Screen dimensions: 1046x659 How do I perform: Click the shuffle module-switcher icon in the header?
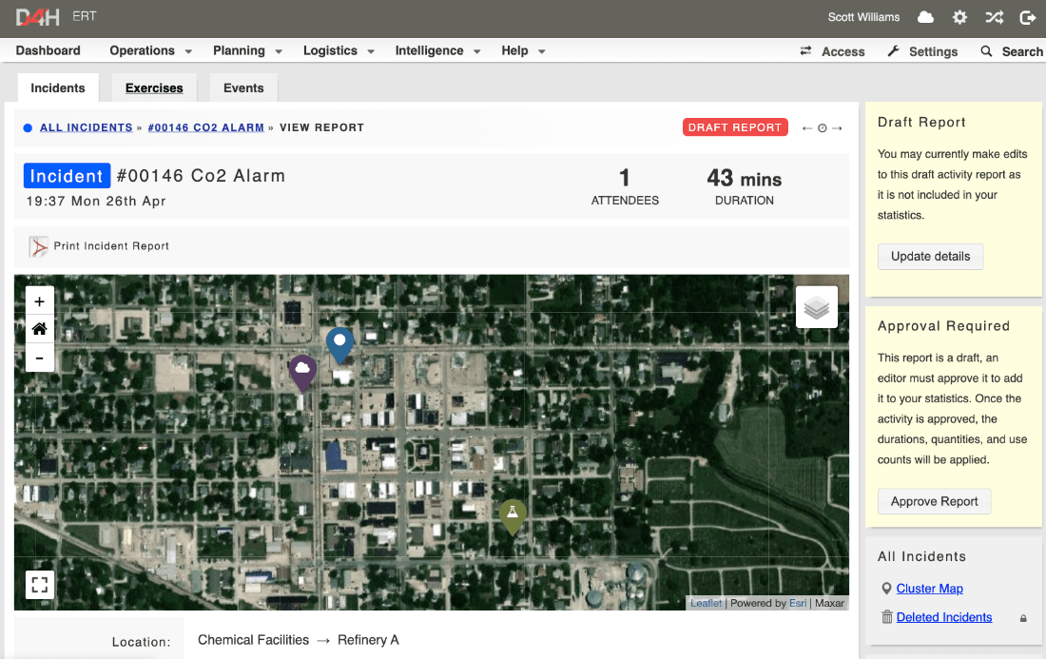click(994, 17)
